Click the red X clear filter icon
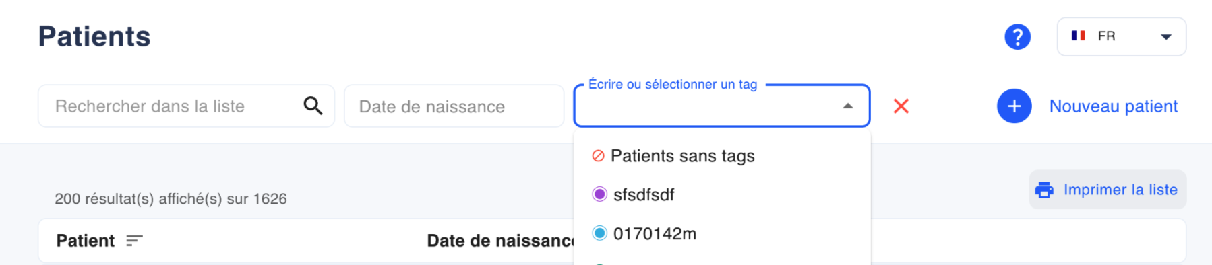The width and height of the screenshot is (1212, 265). tap(901, 106)
